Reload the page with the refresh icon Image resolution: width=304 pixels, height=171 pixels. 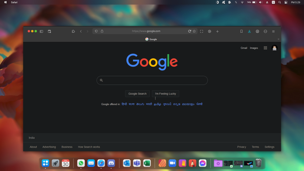click(x=189, y=31)
